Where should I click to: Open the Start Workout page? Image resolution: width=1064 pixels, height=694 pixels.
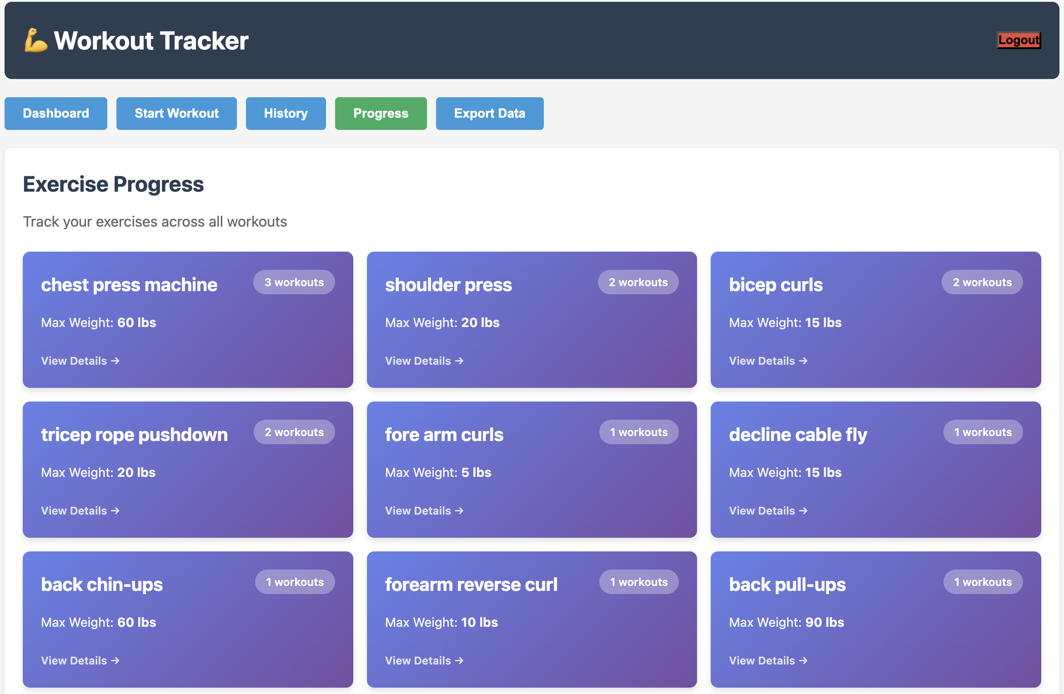coord(176,113)
